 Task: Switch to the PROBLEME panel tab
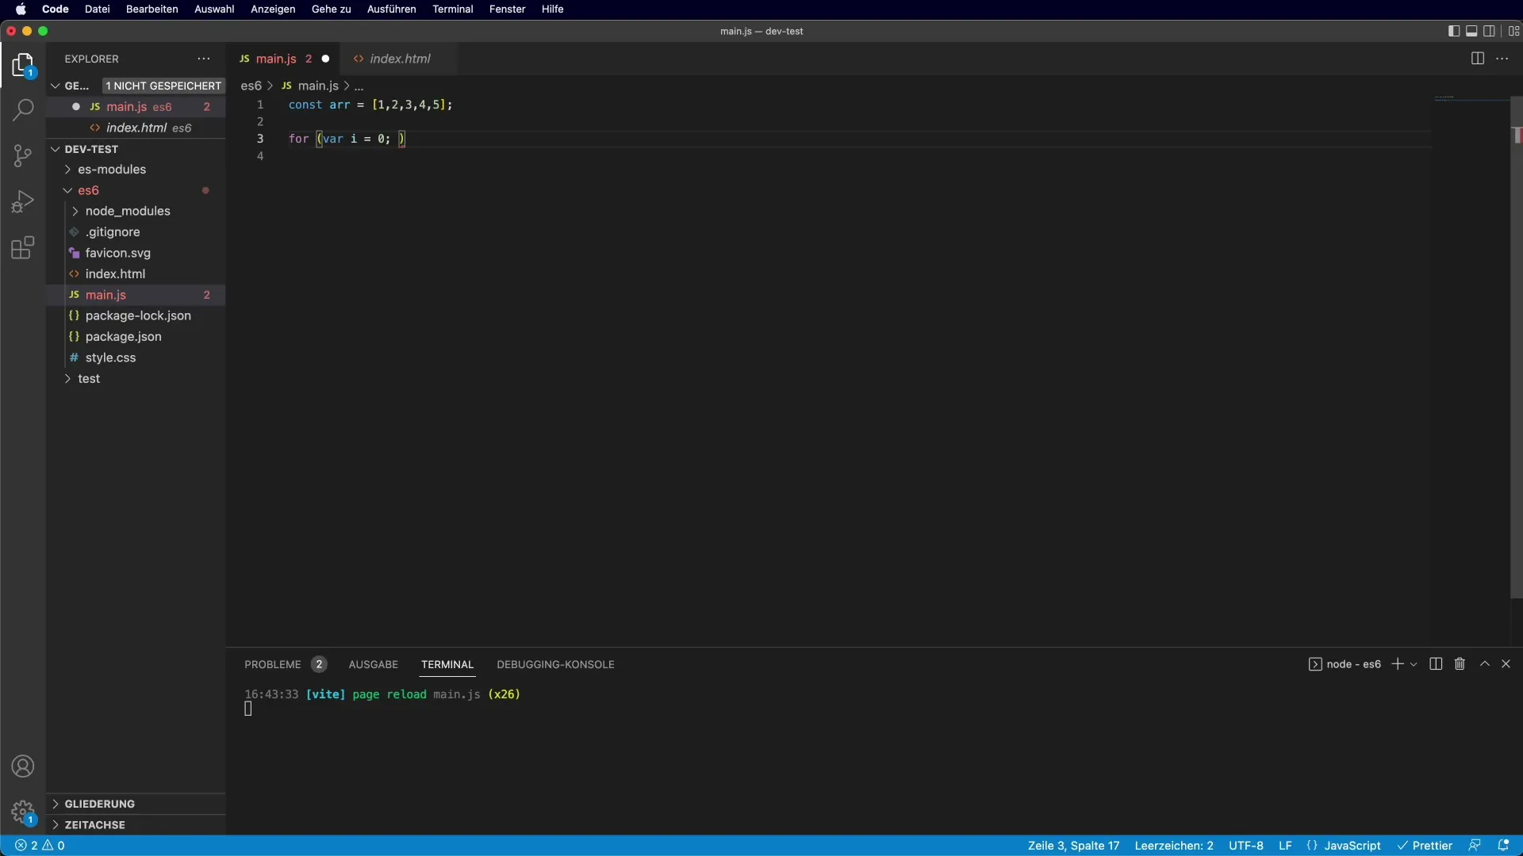[x=273, y=664]
